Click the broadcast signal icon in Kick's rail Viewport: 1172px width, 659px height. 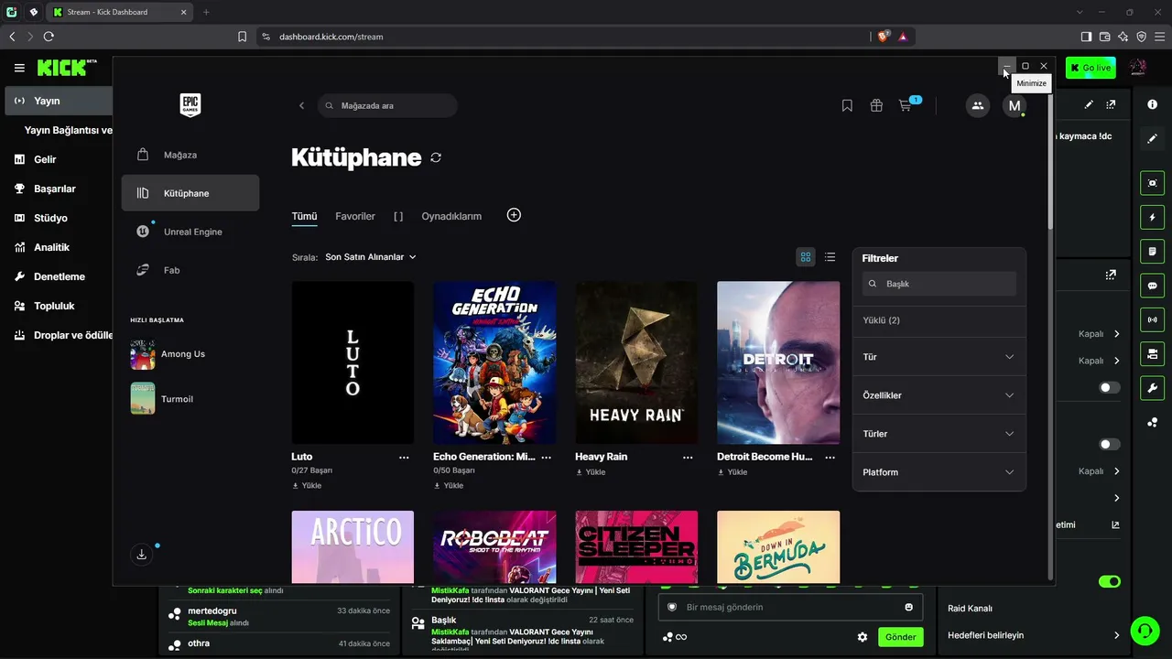[x=1153, y=319]
